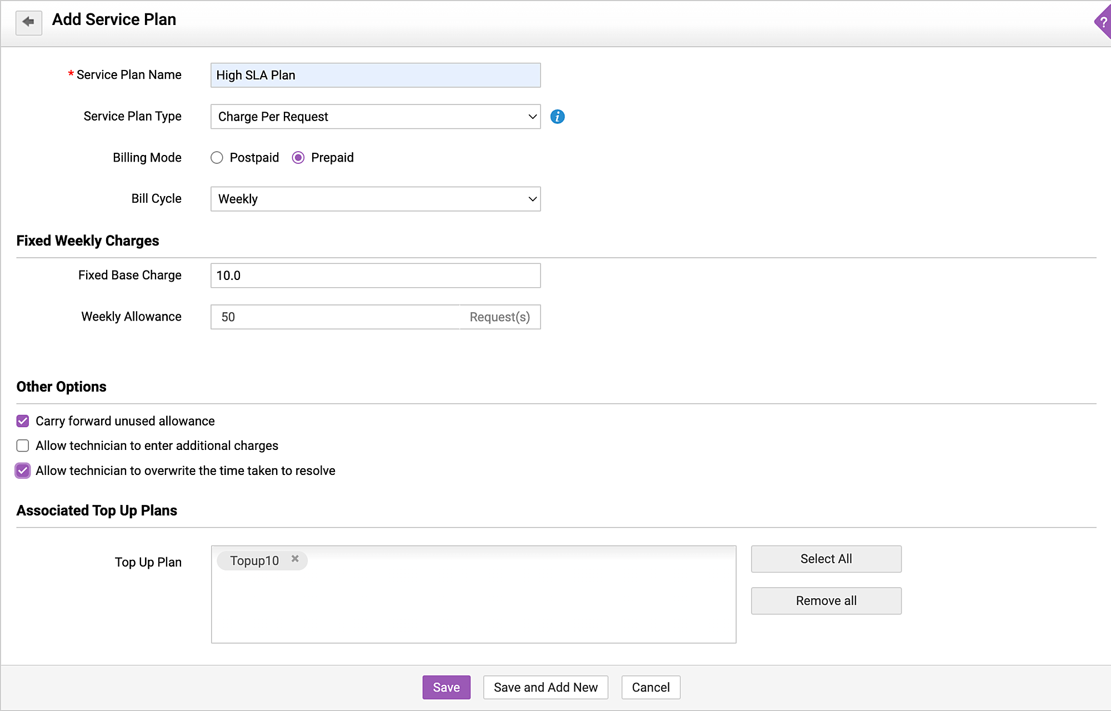Select the Postpaid billing mode
The height and width of the screenshot is (711, 1111).
217,158
